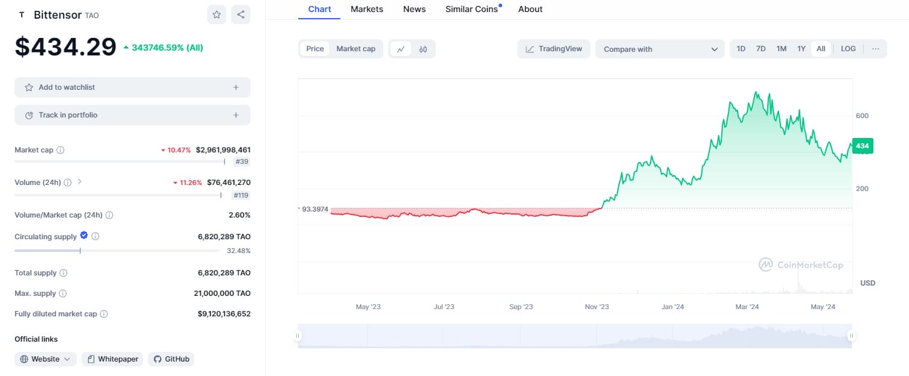
Task: Switch to the Markets tab
Action: (367, 9)
